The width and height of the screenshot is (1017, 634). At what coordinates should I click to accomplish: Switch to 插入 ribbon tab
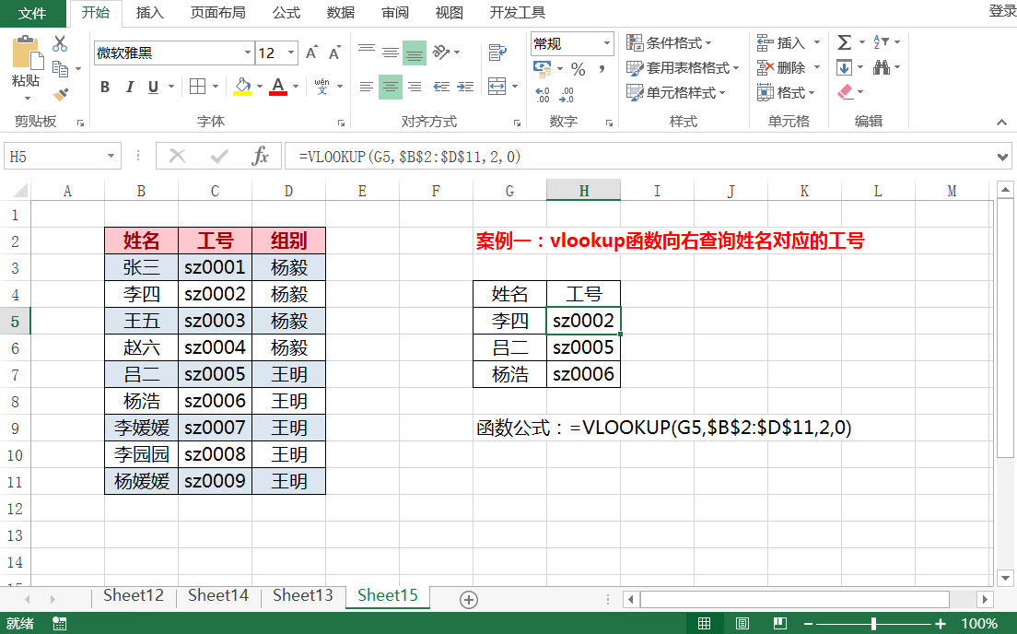(x=150, y=12)
